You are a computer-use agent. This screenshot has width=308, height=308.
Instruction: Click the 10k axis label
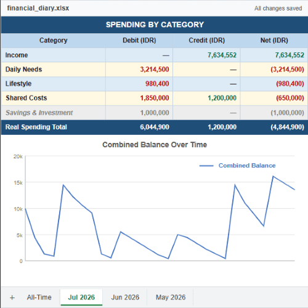coord(18,209)
